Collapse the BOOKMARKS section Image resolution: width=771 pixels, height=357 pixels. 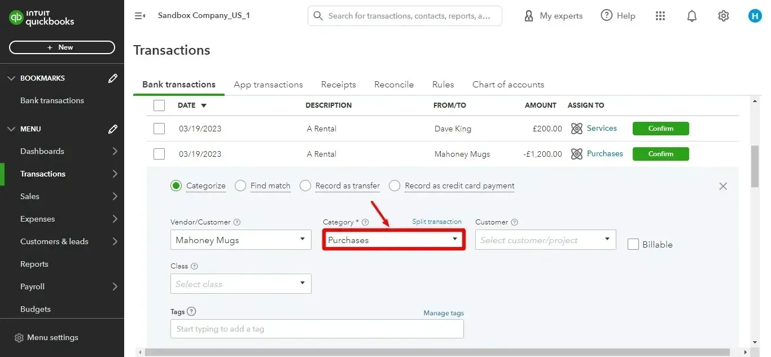pyautogui.click(x=11, y=78)
